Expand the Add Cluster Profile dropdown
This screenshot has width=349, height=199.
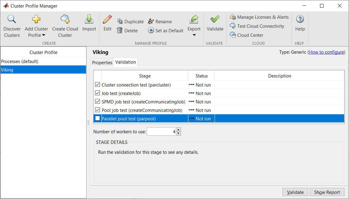coord(43,35)
